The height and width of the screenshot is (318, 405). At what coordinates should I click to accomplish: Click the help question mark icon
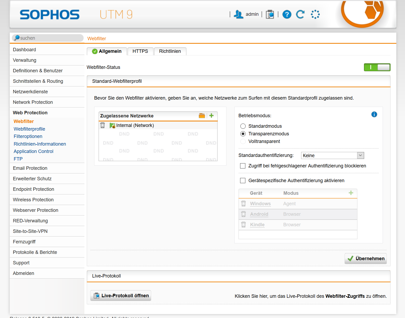(287, 14)
